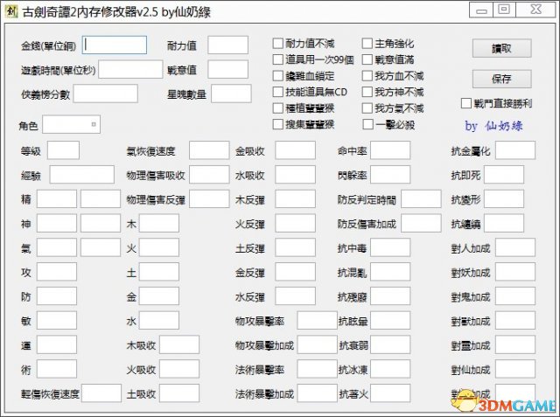Focus the 火反彈 field
Screen dimensions: 560x417
point(295,223)
